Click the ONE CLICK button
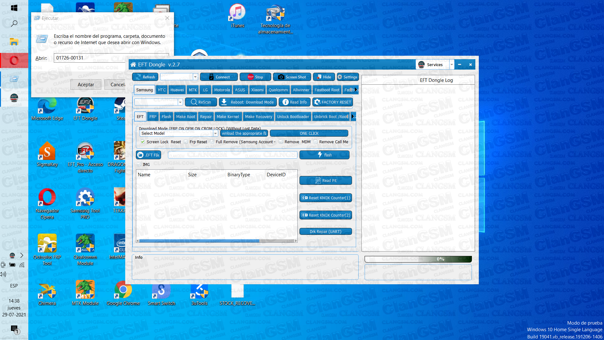Screen dimensions: 604x340 309,133
